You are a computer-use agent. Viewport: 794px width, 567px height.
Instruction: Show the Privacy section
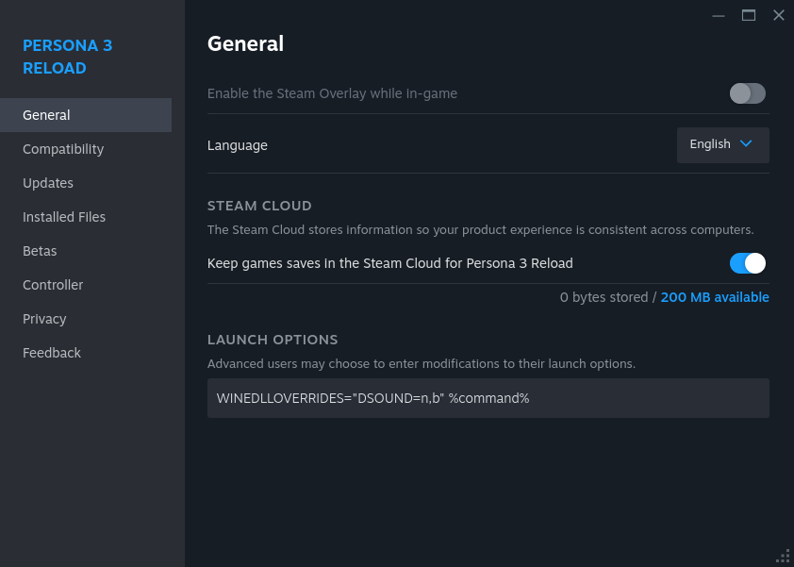coord(44,319)
